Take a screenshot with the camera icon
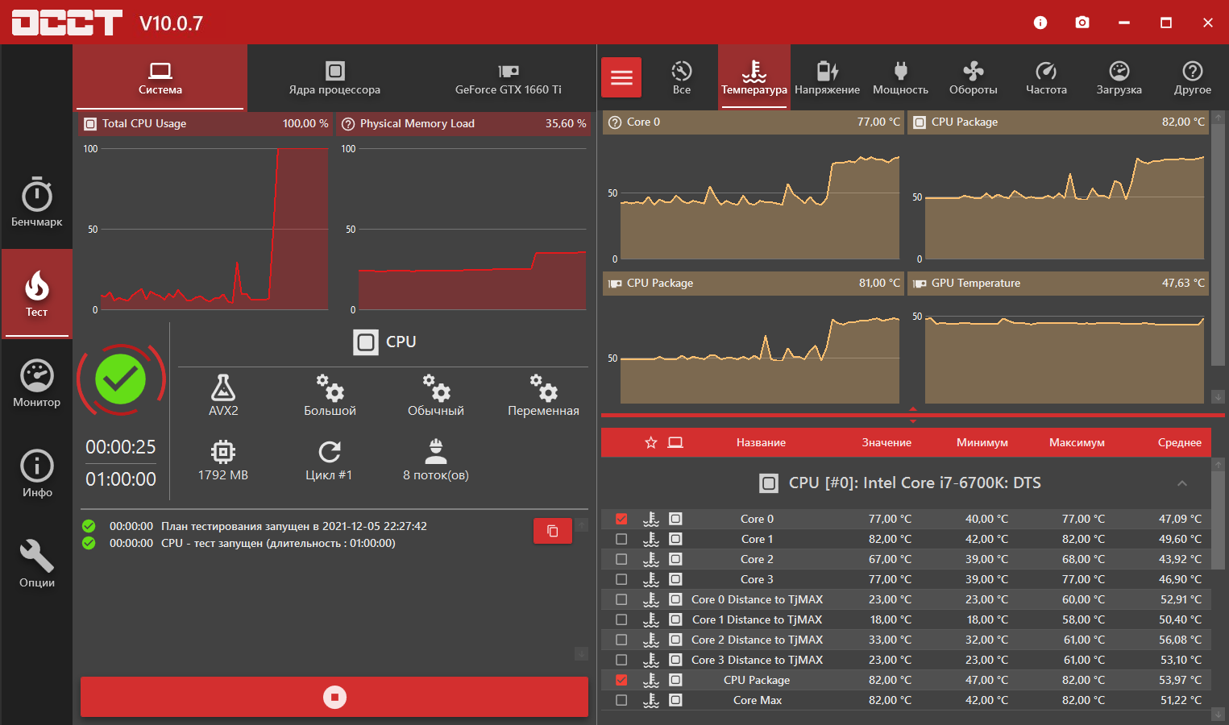The height and width of the screenshot is (725, 1229). click(1082, 23)
